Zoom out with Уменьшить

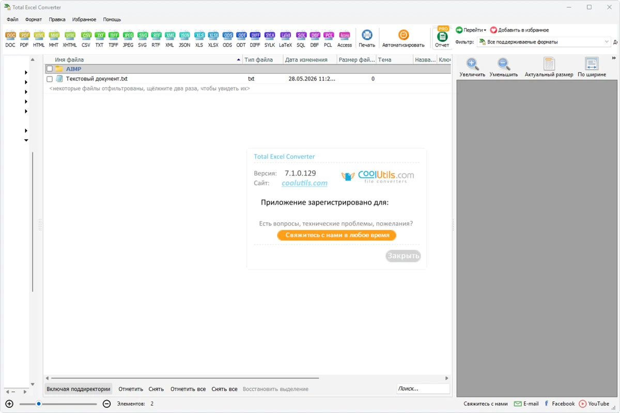[504, 67]
